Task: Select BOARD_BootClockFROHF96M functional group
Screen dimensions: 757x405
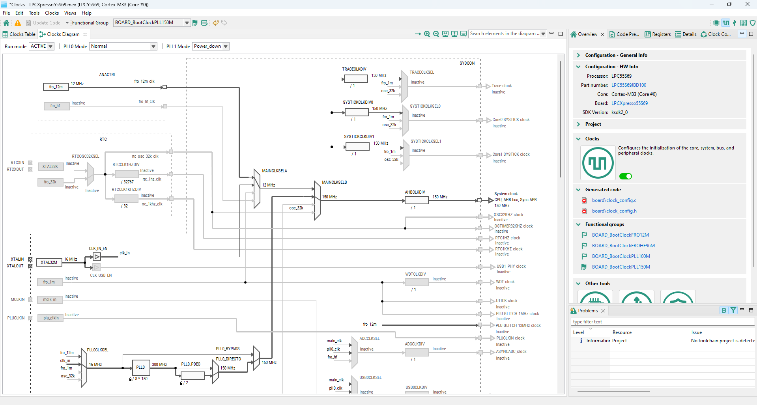Action: tap(623, 246)
